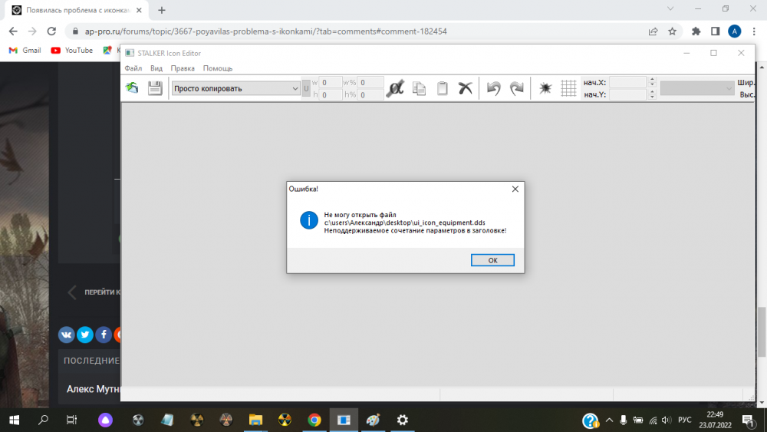Close the Ошибка error dialog
Image resolution: width=767 pixels, height=432 pixels.
[515, 189]
